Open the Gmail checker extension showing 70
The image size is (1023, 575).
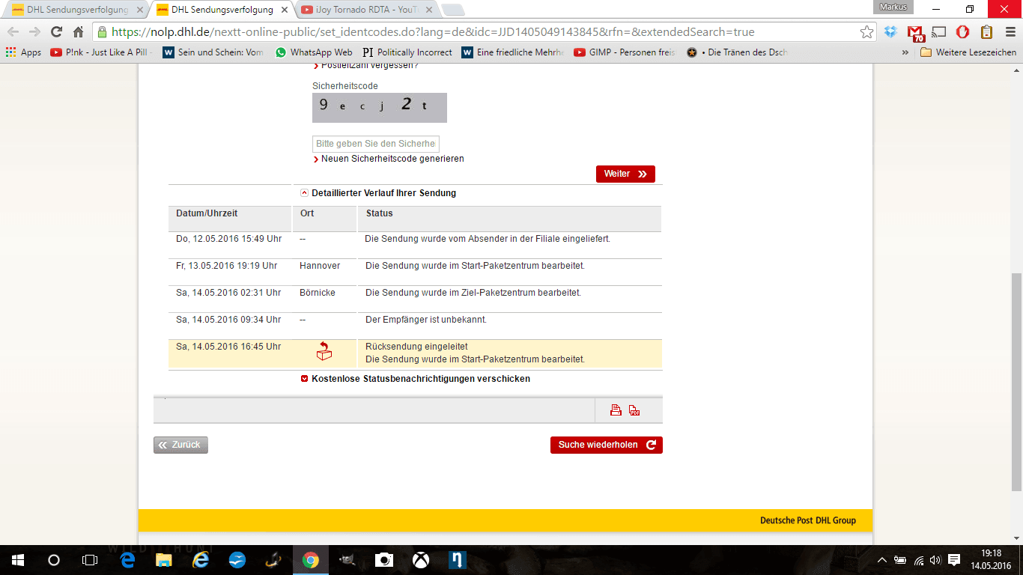point(915,33)
